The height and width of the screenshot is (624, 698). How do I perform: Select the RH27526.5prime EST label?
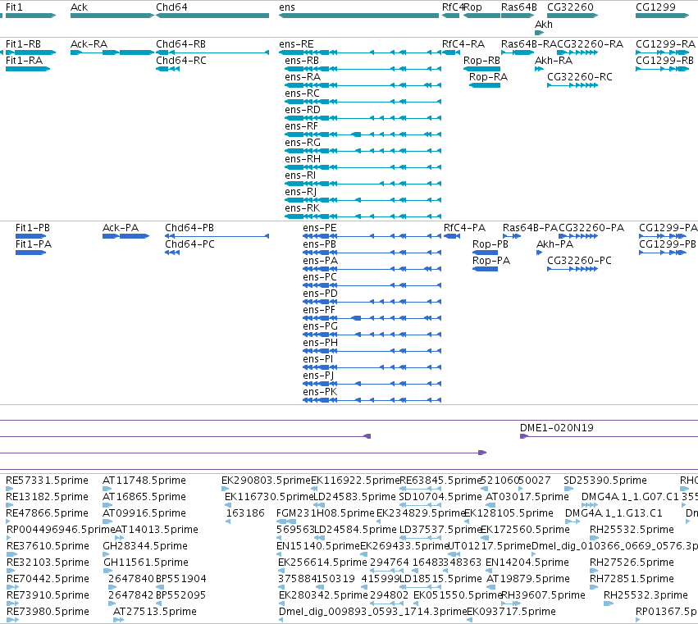pos(632,563)
